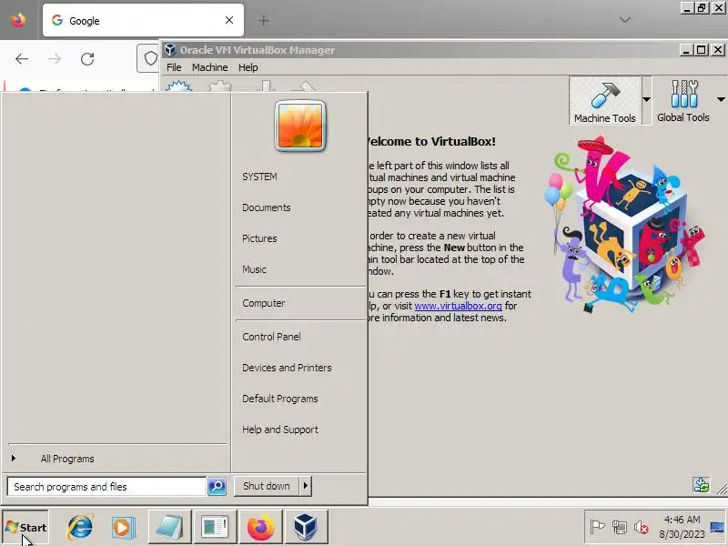Open Default Programs from Start menu
This screenshot has height=546, width=728.
pyautogui.click(x=280, y=399)
